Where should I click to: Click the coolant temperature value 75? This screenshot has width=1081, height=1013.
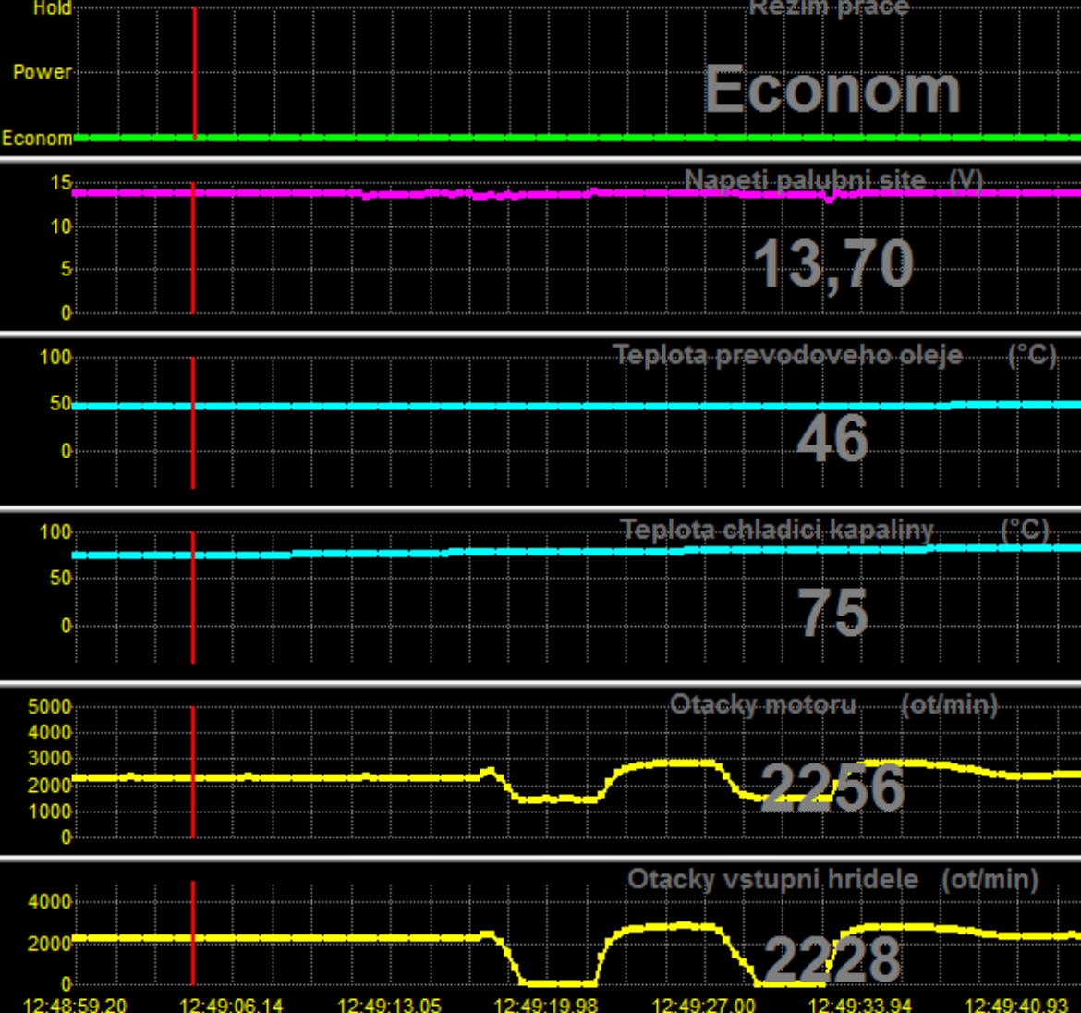click(x=832, y=614)
